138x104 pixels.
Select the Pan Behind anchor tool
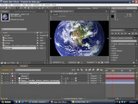coord(21,8)
